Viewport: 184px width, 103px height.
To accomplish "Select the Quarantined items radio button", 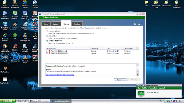I will [x=47, y=31].
